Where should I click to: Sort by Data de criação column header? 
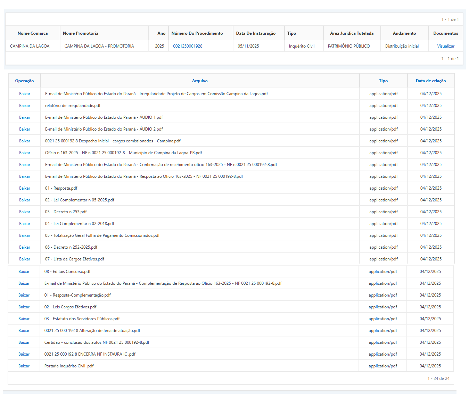coord(430,81)
